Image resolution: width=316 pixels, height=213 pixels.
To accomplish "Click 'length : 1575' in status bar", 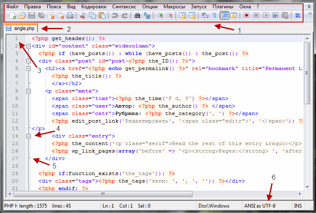I will pos(33,206).
